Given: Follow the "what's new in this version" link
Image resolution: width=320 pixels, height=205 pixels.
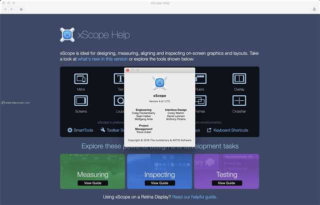Looking at the screenshot, I should point(103,59).
